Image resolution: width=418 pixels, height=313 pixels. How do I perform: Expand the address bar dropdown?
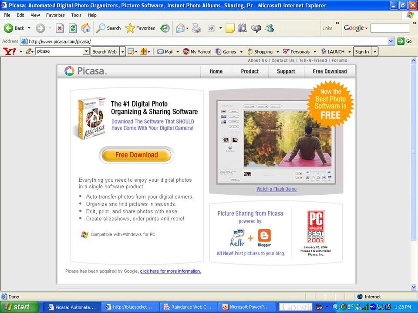[391, 41]
